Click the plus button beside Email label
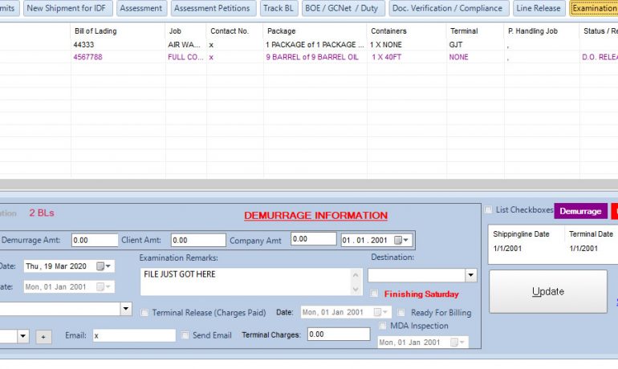Image resolution: width=618 pixels, height=369 pixels. click(43, 336)
